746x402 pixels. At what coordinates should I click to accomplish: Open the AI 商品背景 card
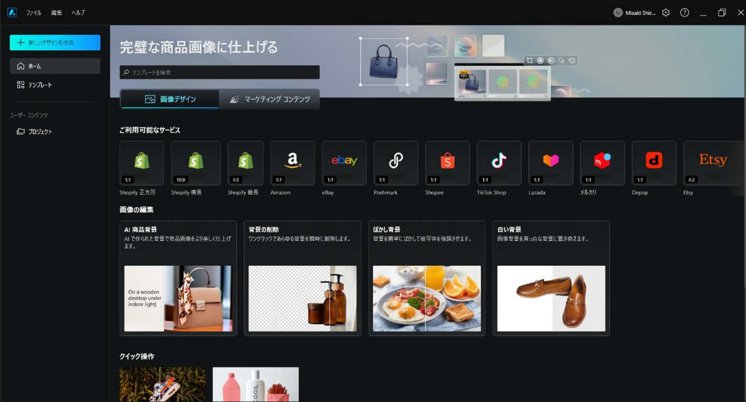point(178,278)
